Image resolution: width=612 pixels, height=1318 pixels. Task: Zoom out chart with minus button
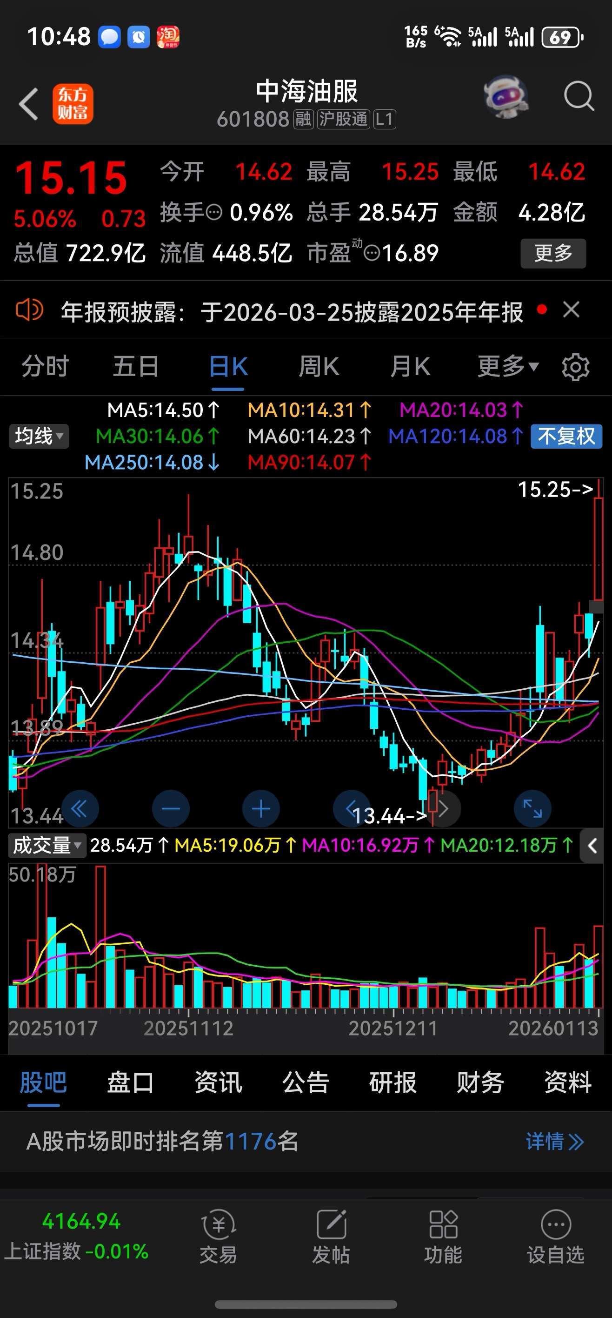(171, 809)
